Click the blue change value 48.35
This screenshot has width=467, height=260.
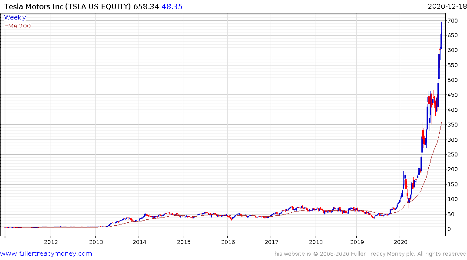[x=172, y=6]
